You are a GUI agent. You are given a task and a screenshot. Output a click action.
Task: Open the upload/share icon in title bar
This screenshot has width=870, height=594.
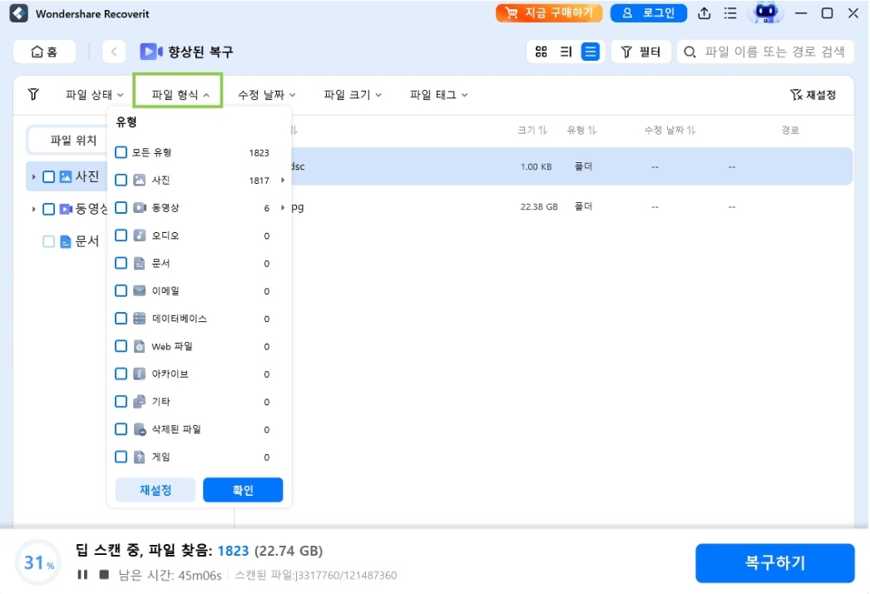click(704, 13)
